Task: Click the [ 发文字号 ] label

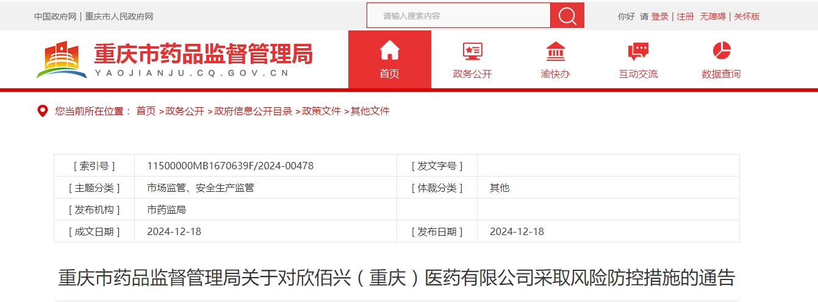Action: point(437,166)
